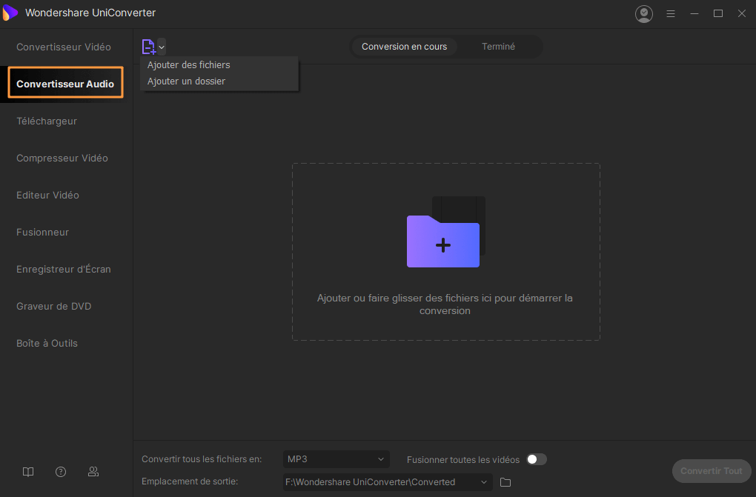The image size is (756, 497).
Task: Open Convertisseur Vidéo in the sidebar
Action: (x=64, y=47)
